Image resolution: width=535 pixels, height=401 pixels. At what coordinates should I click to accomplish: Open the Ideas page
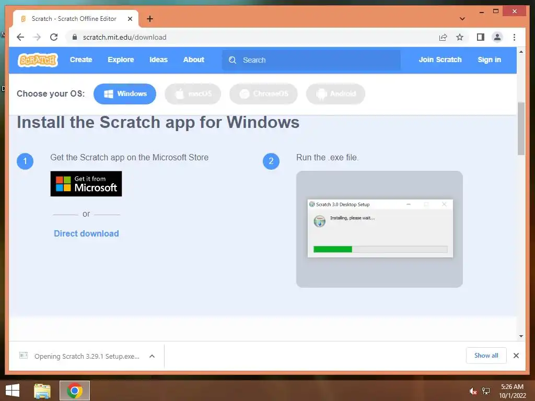pos(159,60)
